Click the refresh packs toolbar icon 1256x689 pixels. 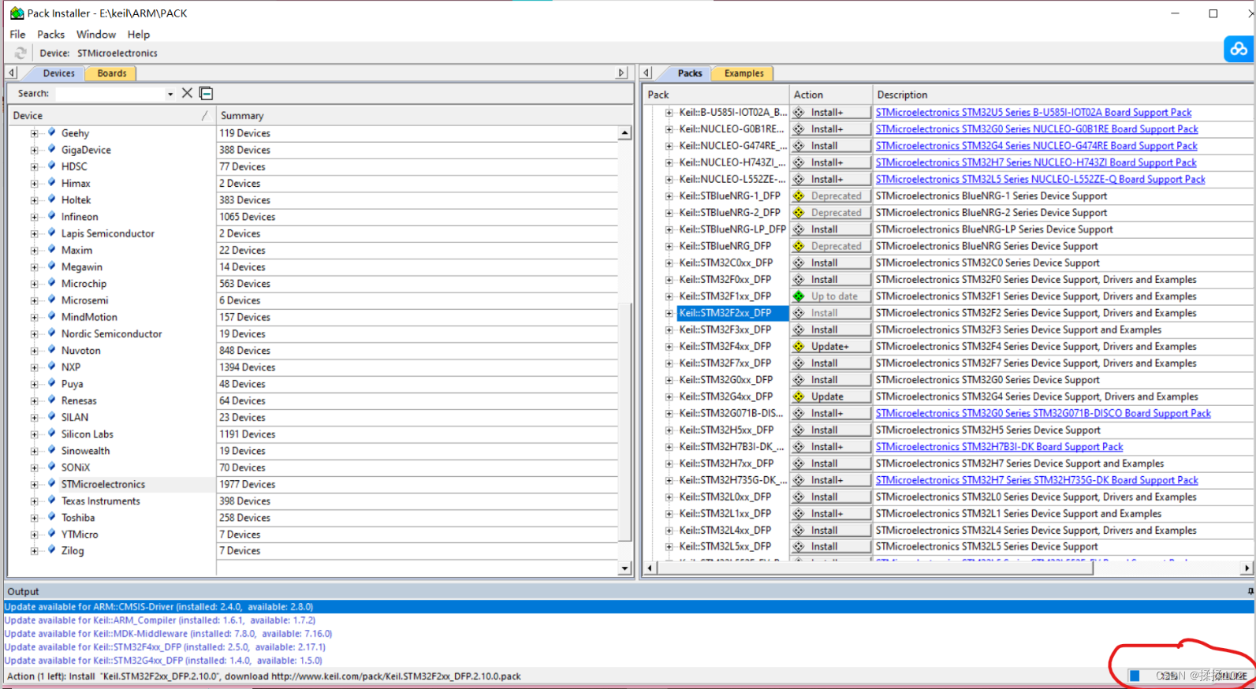pos(20,53)
